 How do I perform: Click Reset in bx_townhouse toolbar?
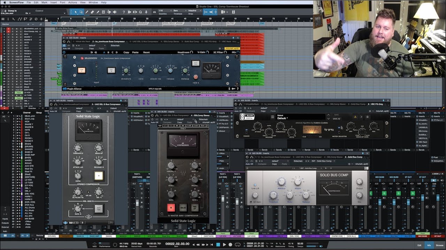click(146, 52)
